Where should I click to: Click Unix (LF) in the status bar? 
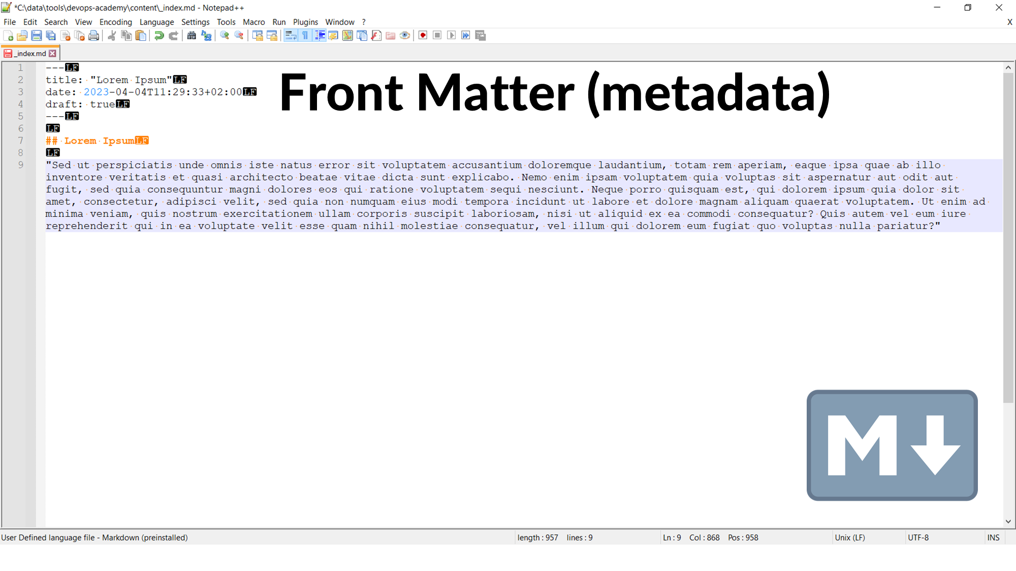click(849, 538)
